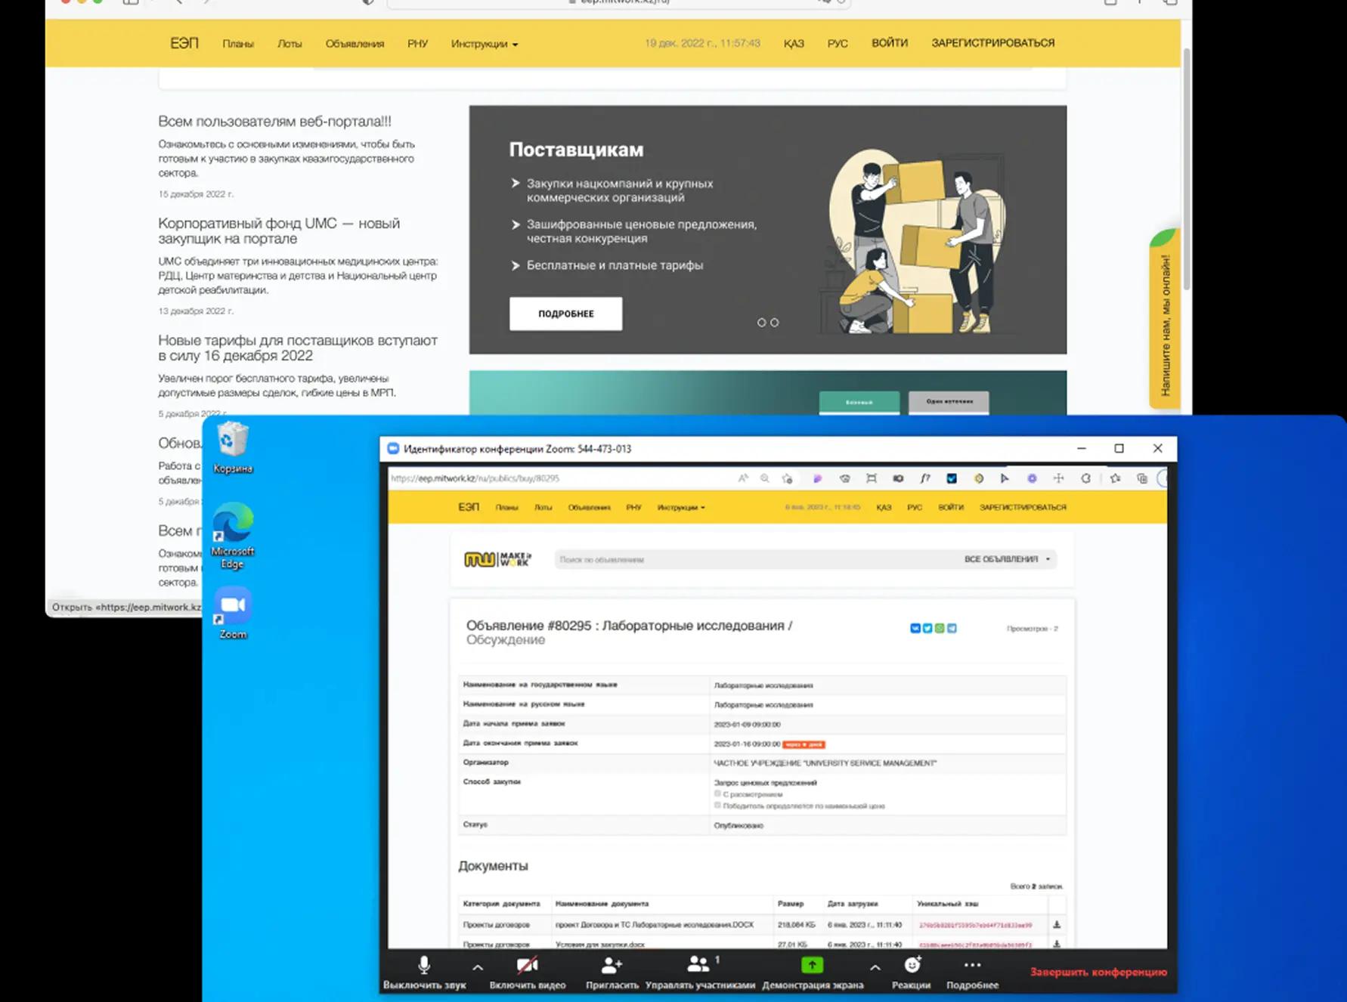
Task: Expand the Инструкции dropdown in top navbar
Action: pyautogui.click(x=484, y=44)
